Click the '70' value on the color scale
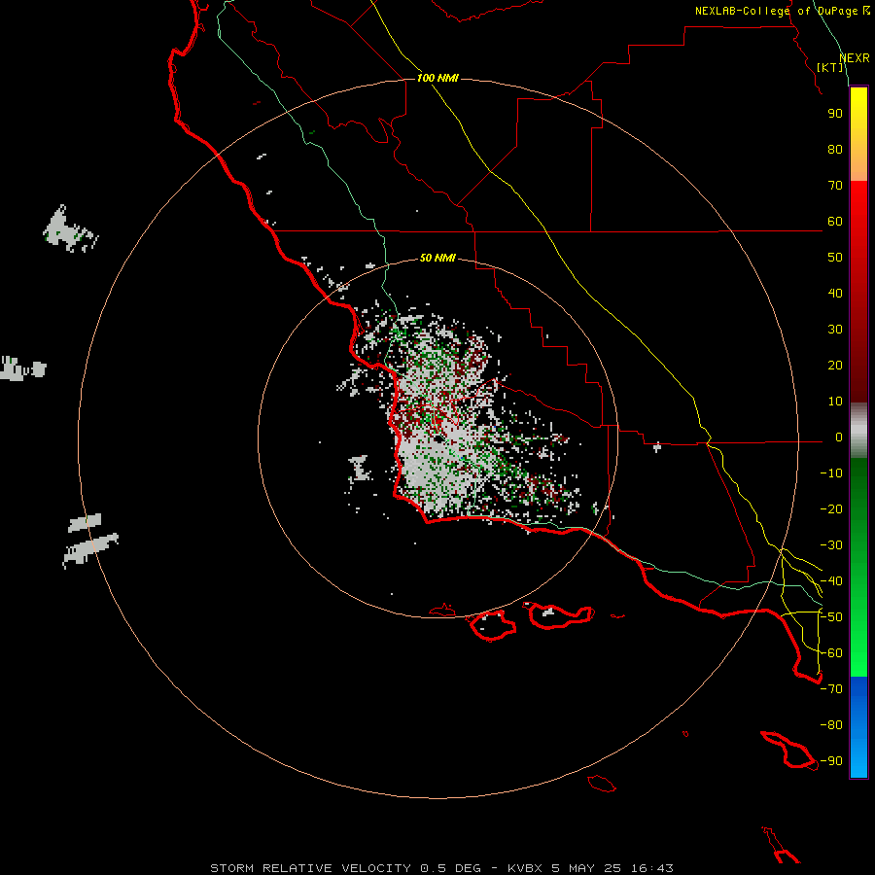Screen dimensions: 875x875 [x=835, y=186]
